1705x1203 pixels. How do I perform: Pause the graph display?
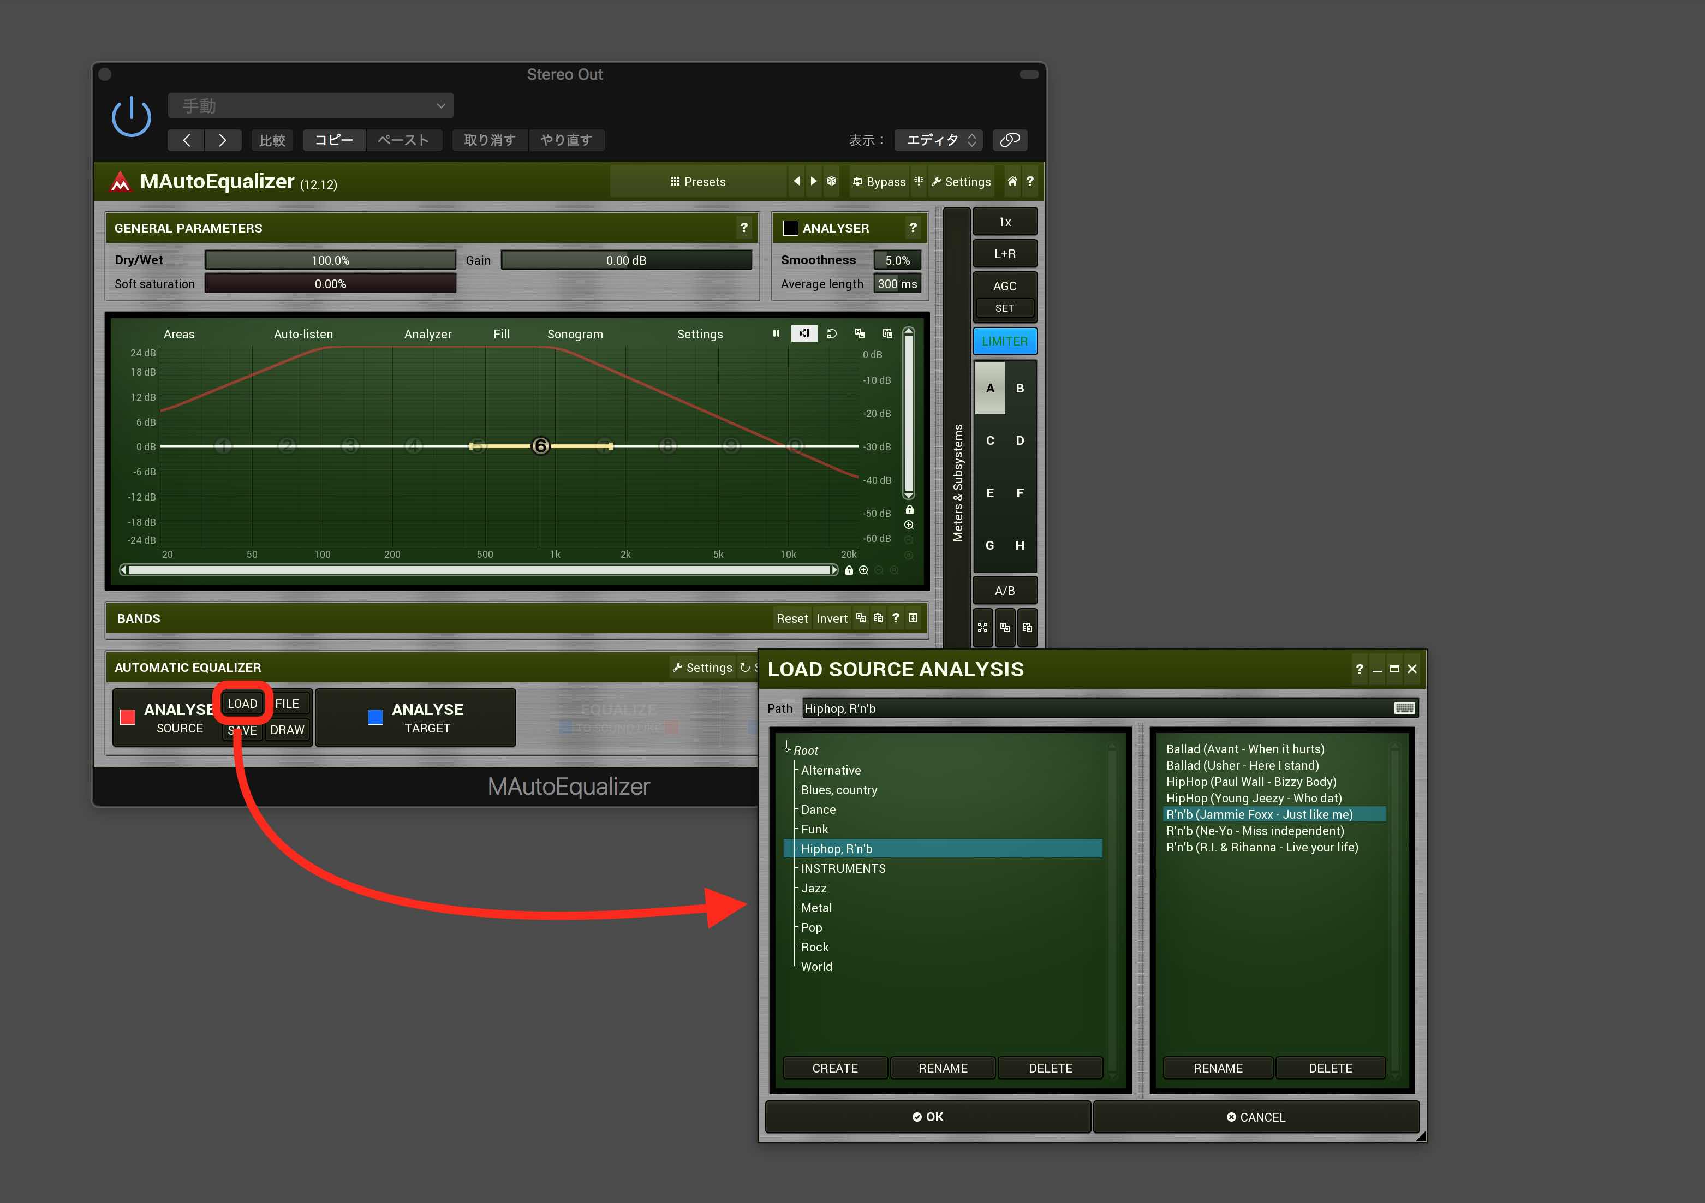[776, 333]
